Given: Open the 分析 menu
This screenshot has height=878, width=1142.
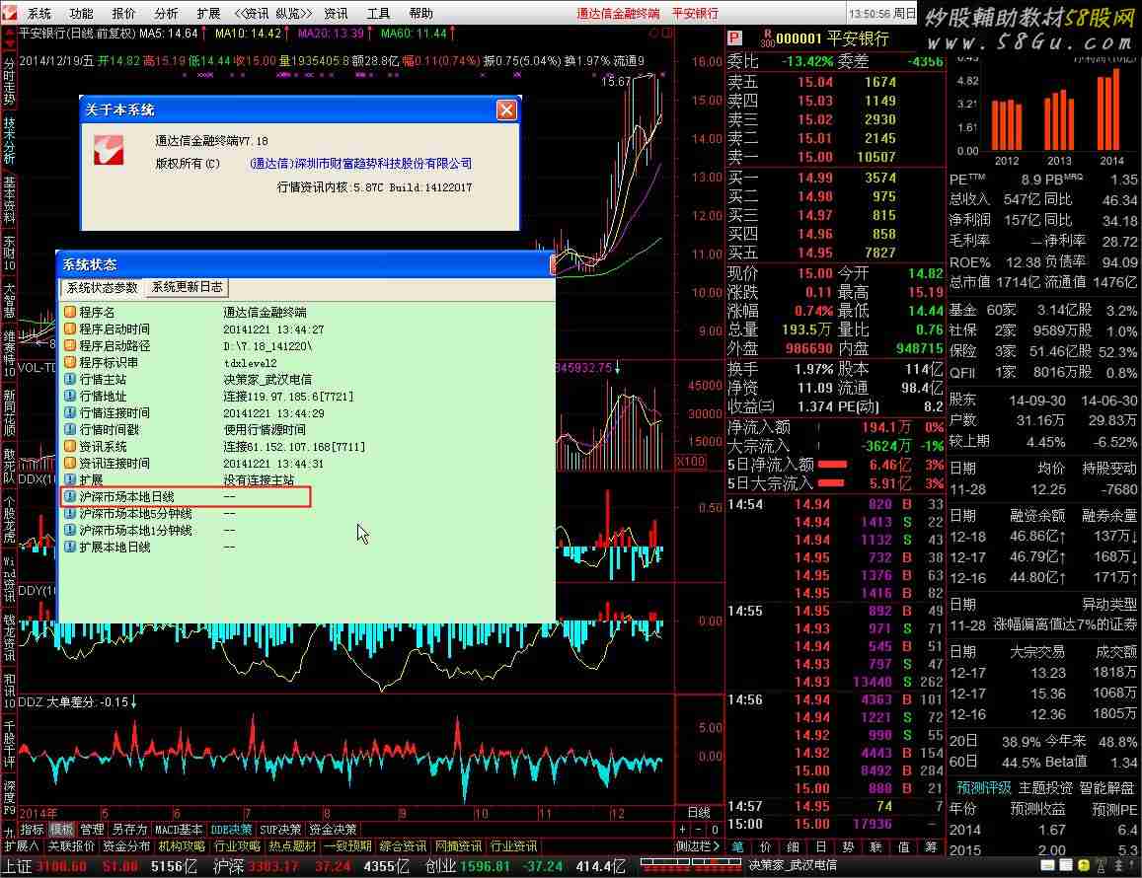Looking at the screenshot, I should tap(166, 13).
